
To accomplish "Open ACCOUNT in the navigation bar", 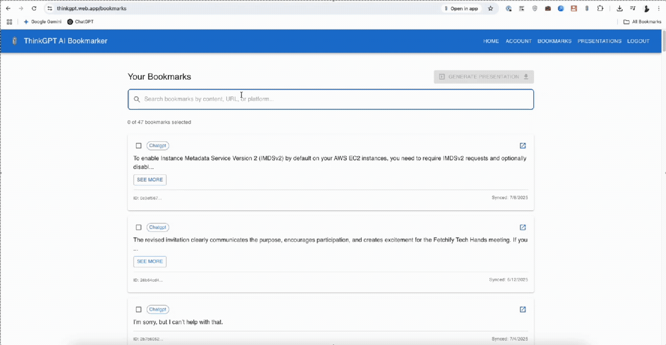I will tap(518, 41).
